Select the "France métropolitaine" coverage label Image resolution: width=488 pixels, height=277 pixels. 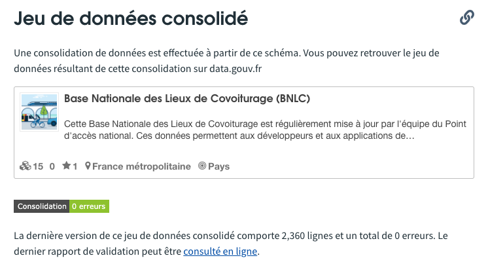click(x=141, y=166)
